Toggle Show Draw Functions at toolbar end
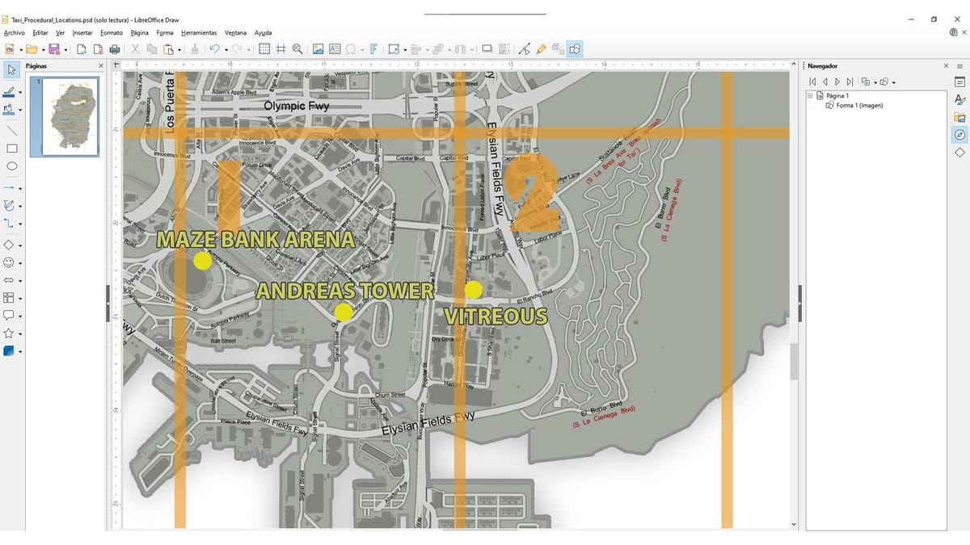 click(574, 48)
